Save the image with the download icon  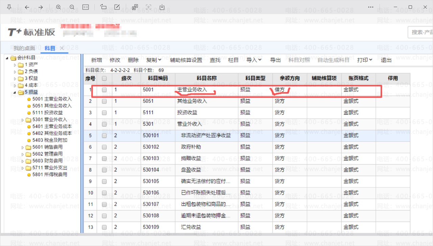click(162, 7)
